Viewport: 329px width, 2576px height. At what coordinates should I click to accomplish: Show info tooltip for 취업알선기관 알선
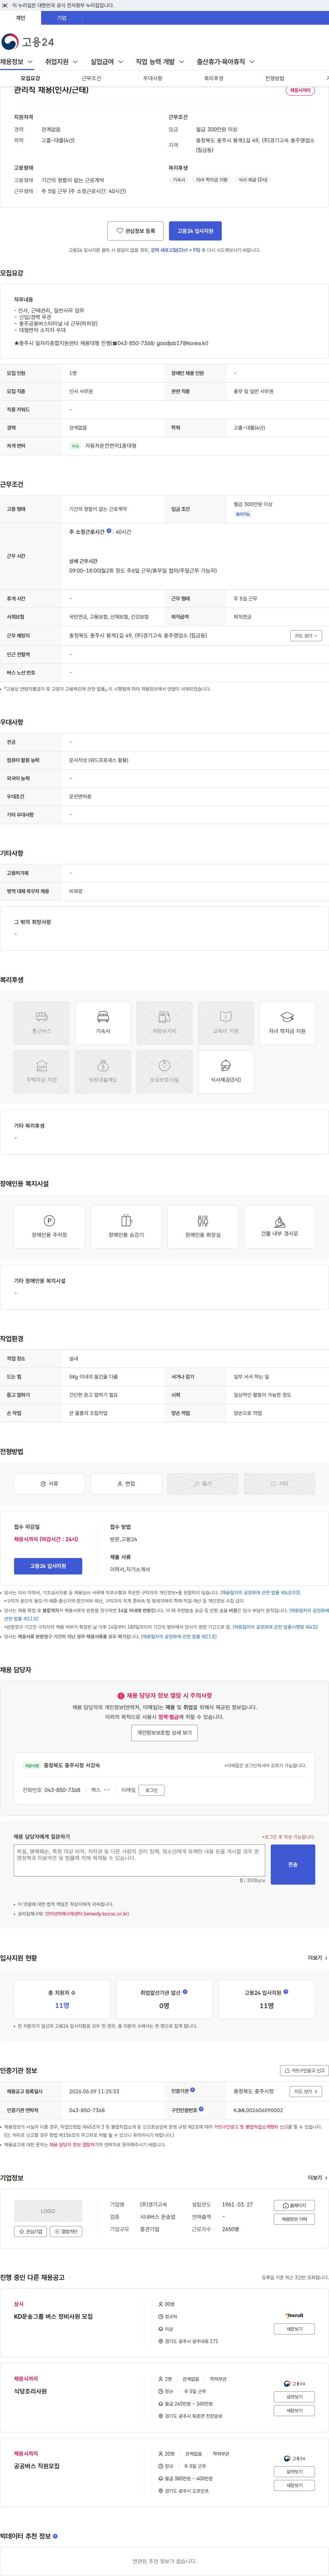coord(185,1992)
